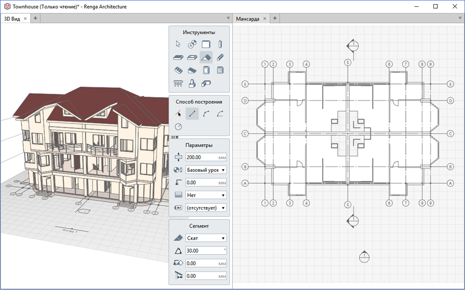
Task: Expand the Скат segment type dropdown
Action: [x=206, y=238]
